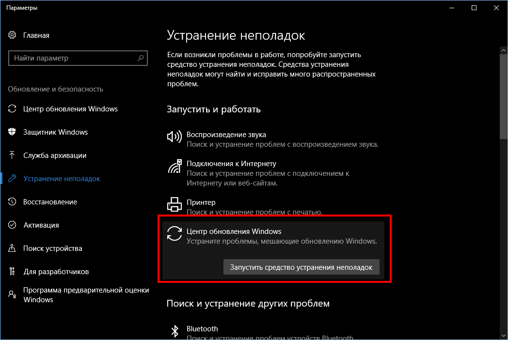The width and height of the screenshot is (508, 340).
Task: Open Windows Defender shield icon
Action: (x=12, y=132)
